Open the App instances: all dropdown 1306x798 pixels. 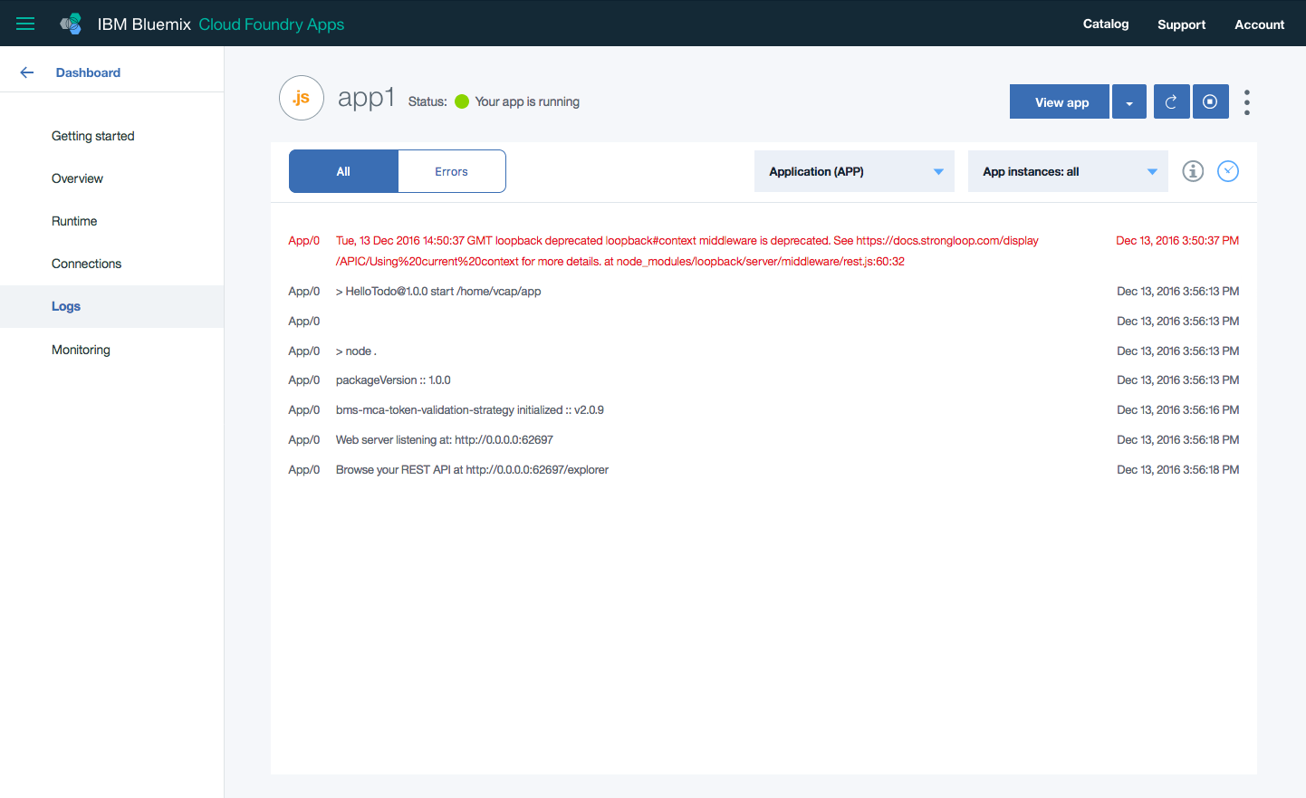(1068, 171)
